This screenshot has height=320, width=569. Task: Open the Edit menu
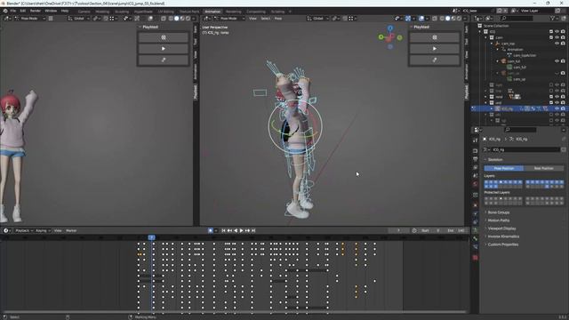point(23,11)
